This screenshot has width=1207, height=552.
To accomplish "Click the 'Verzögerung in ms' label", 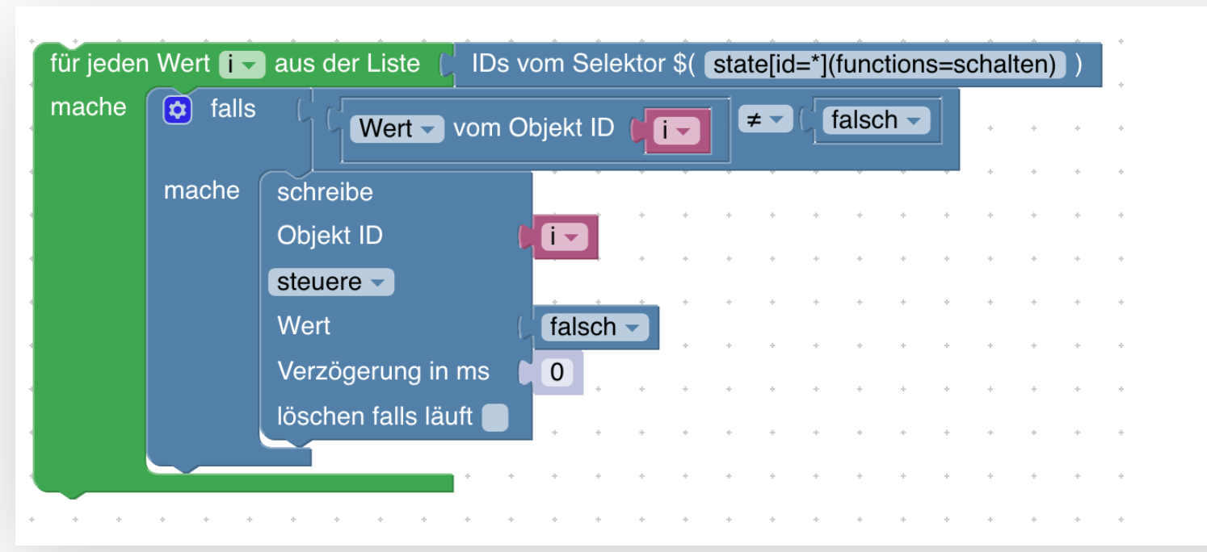I will (383, 371).
